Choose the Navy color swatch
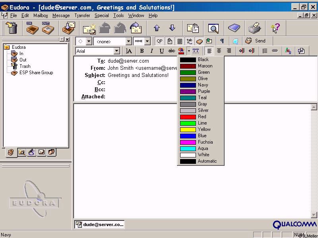This screenshot has width=318, height=238. coord(188,85)
